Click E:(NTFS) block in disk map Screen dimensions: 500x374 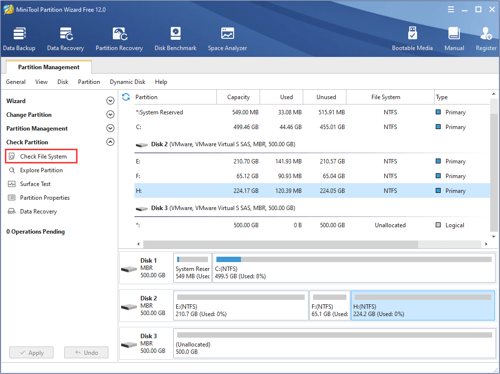[241, 305]
